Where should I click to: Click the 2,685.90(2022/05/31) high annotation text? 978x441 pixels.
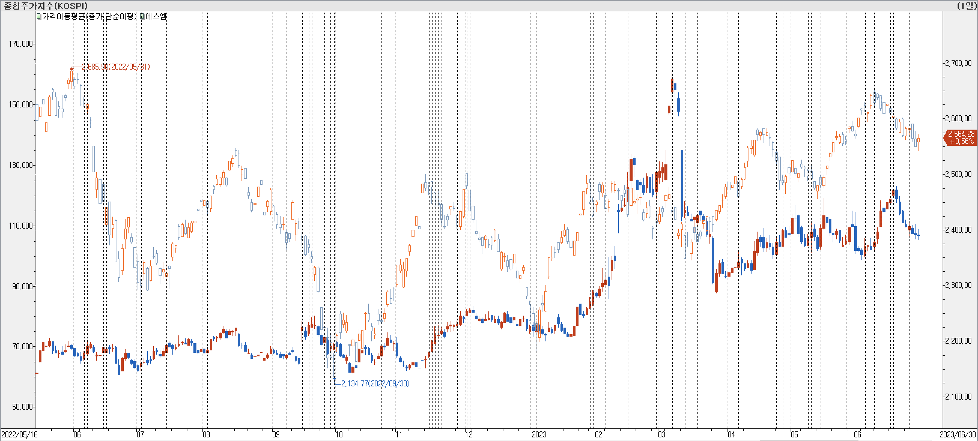coord(116,67)
